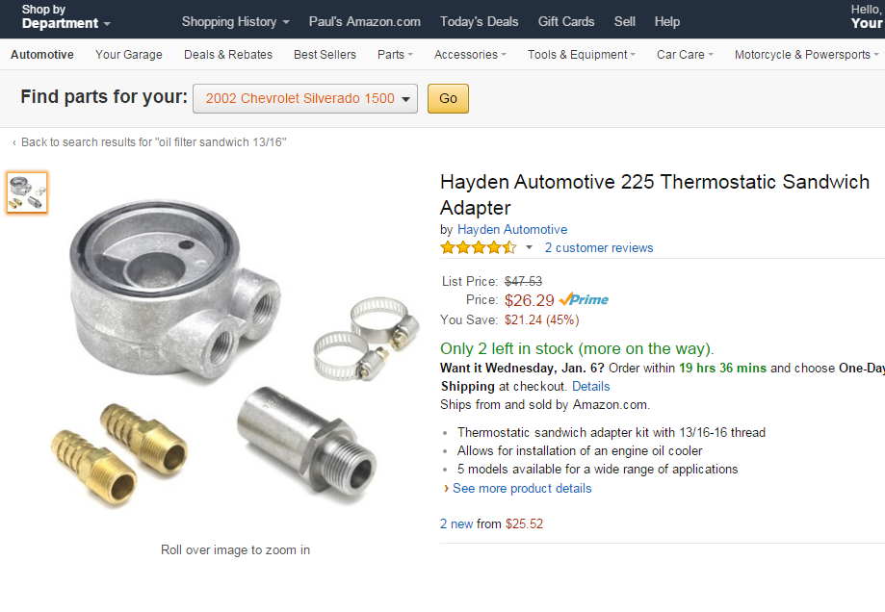Click the Prime logo beside price
885x612 pixels.
click(584, 299)
